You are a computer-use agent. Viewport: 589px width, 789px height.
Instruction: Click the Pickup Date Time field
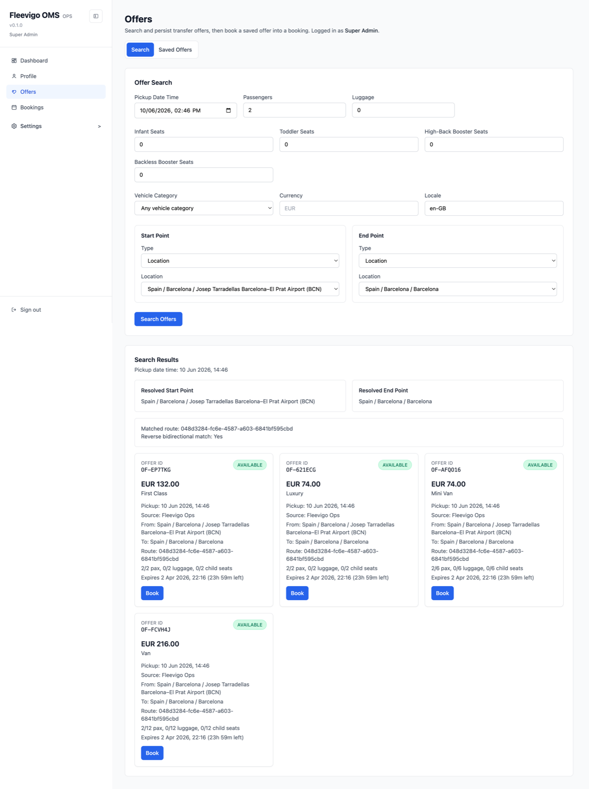coord(186,110)
